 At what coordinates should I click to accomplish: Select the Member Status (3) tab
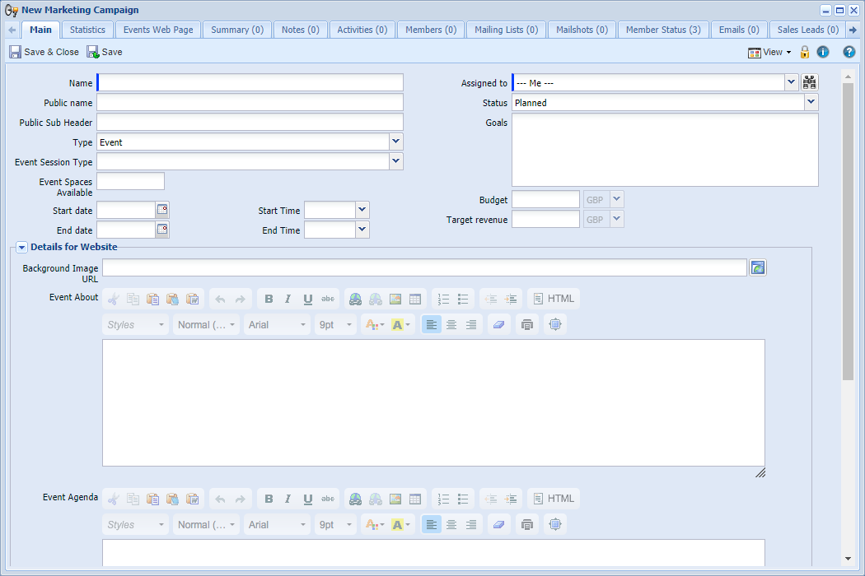point(663,30)
